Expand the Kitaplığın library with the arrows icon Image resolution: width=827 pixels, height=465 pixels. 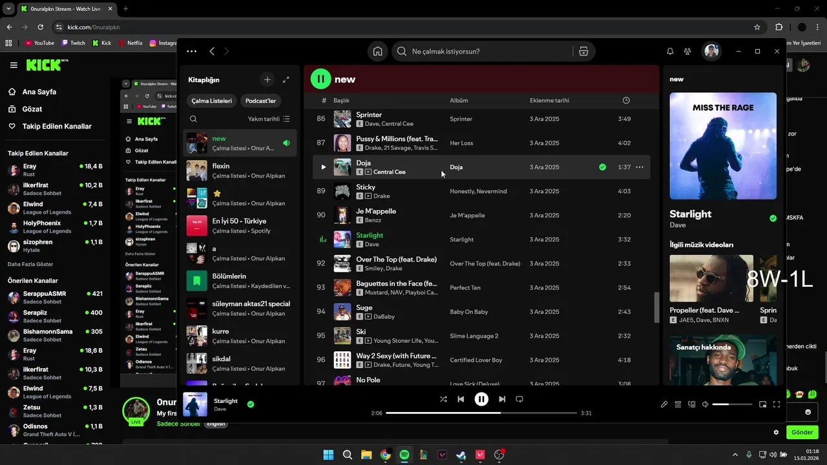[x=286, y=79]
